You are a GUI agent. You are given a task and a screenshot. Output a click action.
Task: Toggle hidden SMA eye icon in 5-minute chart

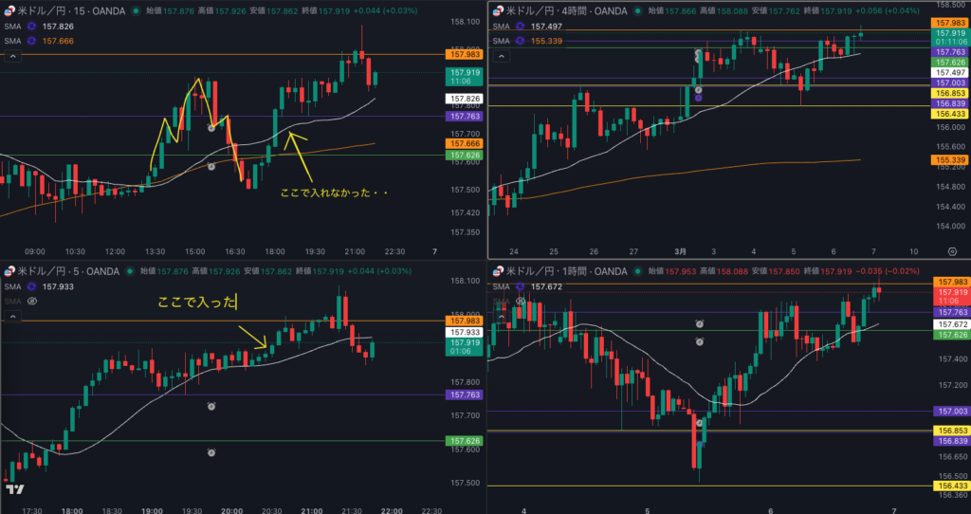(32, 301)
